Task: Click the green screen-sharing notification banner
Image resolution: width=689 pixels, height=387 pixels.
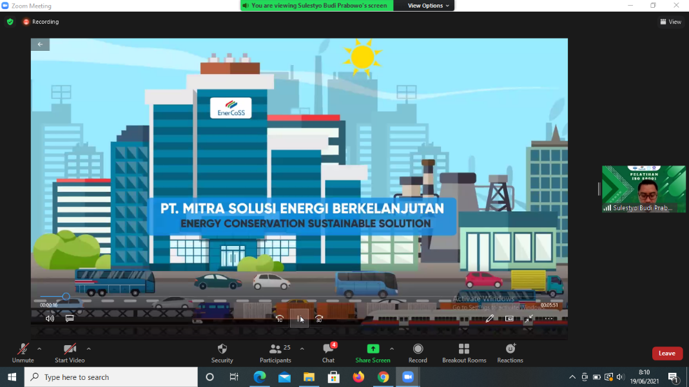Action: [317, 6]
